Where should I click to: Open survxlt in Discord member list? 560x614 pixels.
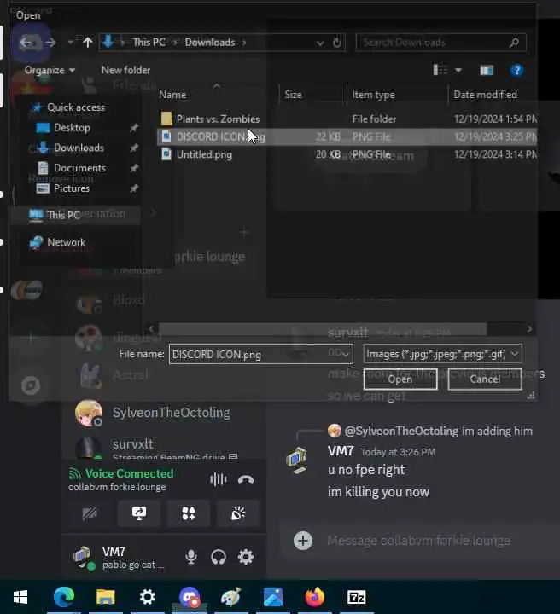point(162,447)
